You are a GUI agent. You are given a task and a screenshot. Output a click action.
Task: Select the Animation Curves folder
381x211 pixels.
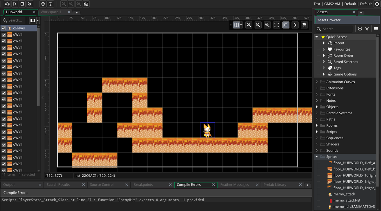coord(340,82)
